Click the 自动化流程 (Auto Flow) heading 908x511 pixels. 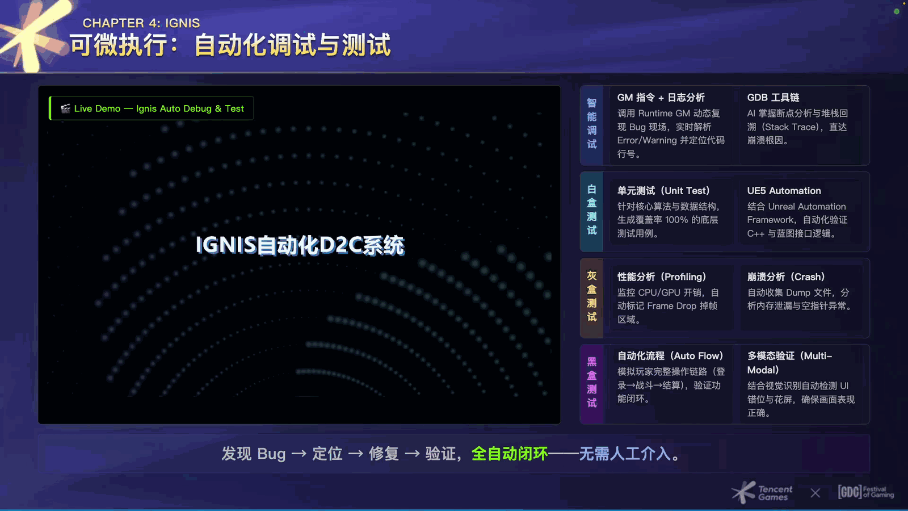(670, 356)
